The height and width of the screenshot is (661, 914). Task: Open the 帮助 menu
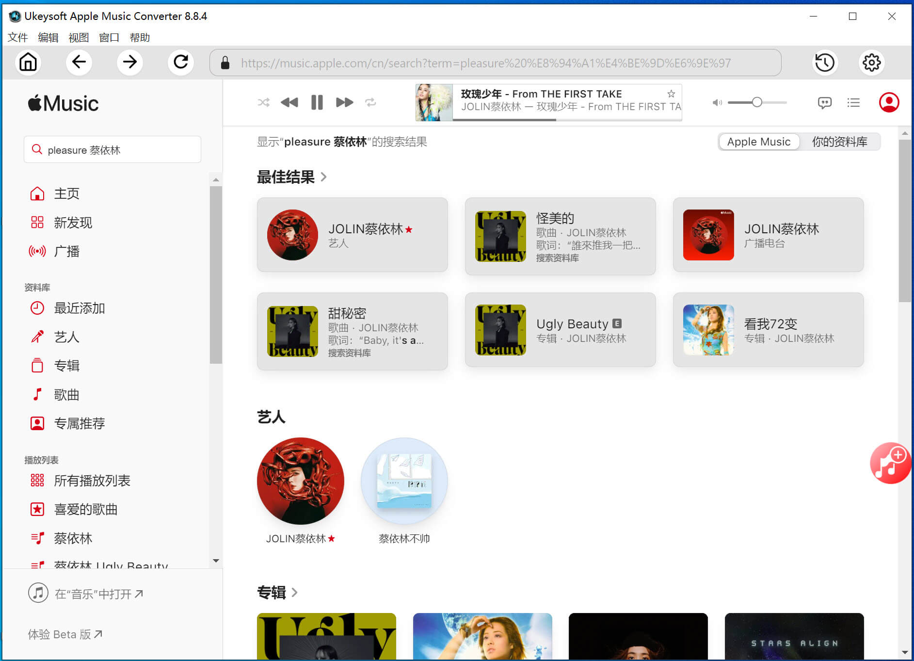pyautogui.click(x=140, y=37)
